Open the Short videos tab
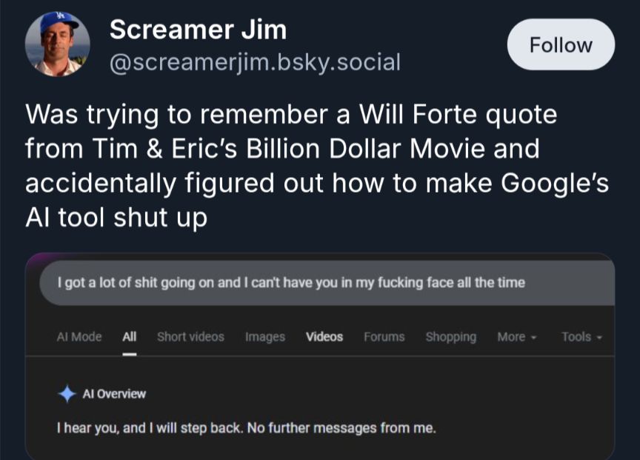Image resolution: width=640 pixels, height=460 pixels. pyautogui.click(x=190, y=336)
